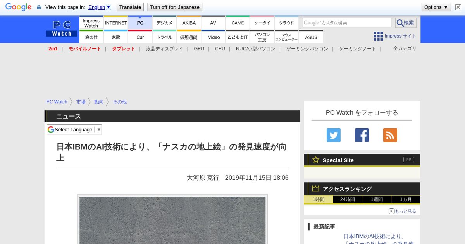Image resolution: width=465 pixels, height=244 pixels.
Task: Focus the Google custom search field
Action: [x=347, y=23]
